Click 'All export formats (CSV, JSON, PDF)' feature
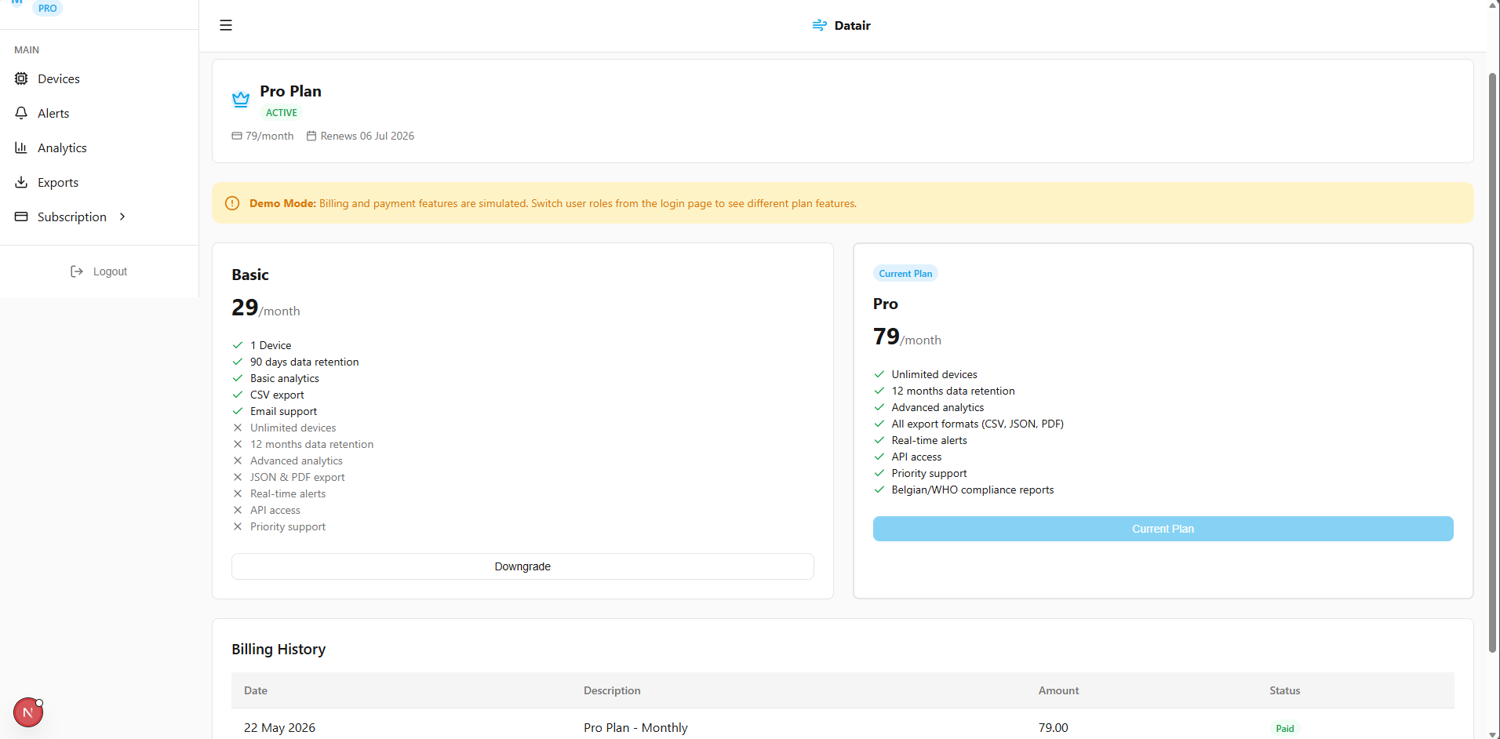This screenshot has width=1500, height=739. (978, 424)
